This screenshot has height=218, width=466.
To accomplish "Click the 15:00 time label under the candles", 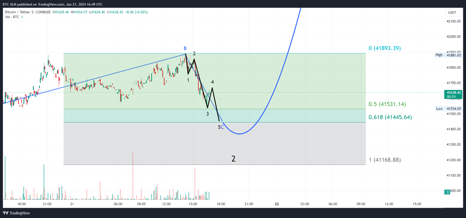I will [193, 204].
